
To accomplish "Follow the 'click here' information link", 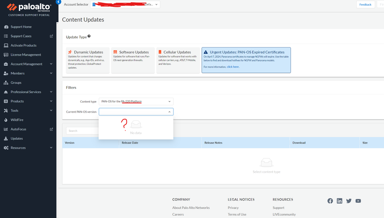I will point(233,67).
